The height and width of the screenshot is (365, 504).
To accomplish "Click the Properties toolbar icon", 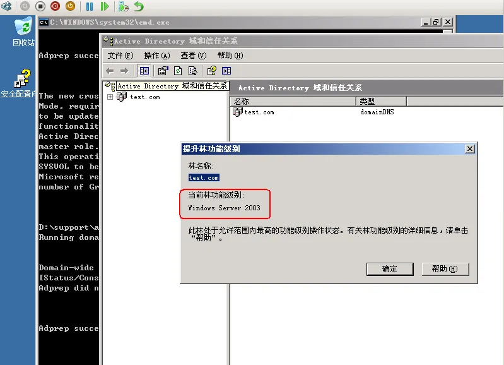I will [163, 71].
